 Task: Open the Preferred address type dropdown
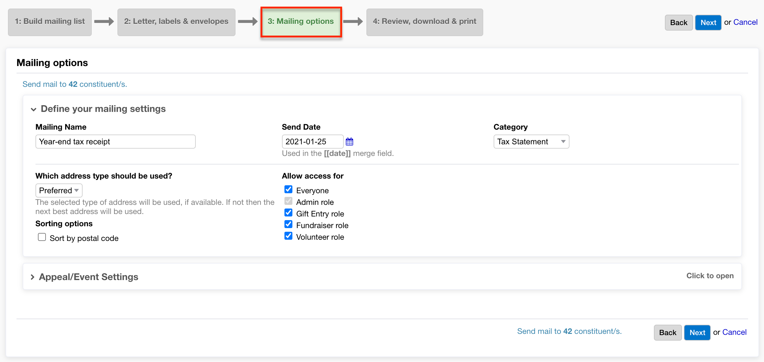point(59,190)
